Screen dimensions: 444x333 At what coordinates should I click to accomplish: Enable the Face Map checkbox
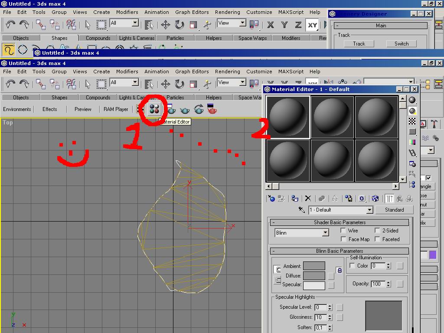coord(343,239)
